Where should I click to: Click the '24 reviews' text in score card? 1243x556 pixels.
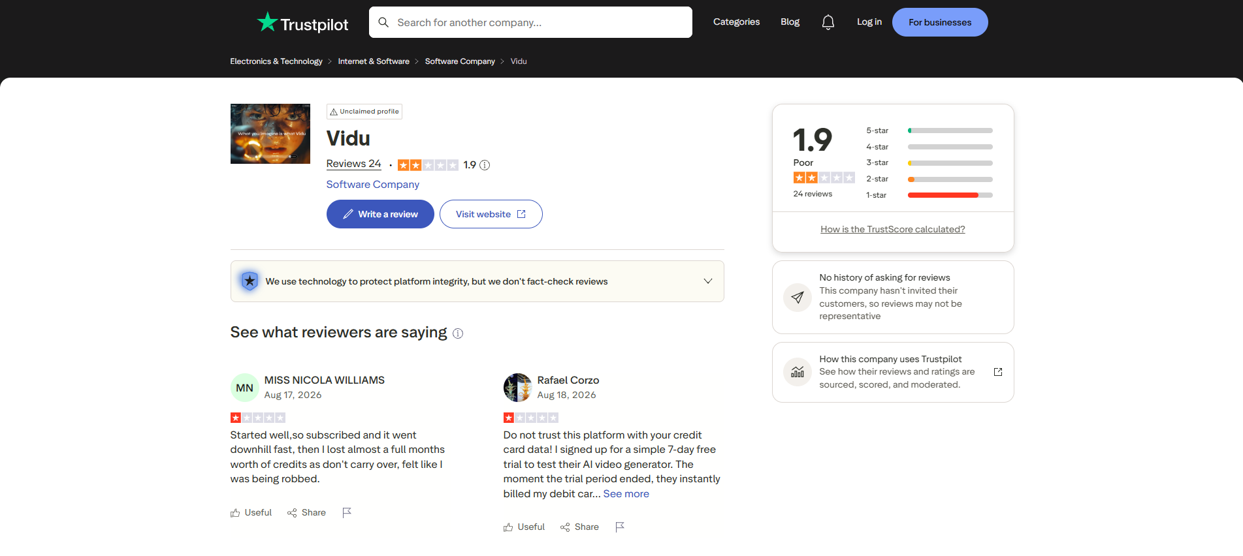(813, 194)
